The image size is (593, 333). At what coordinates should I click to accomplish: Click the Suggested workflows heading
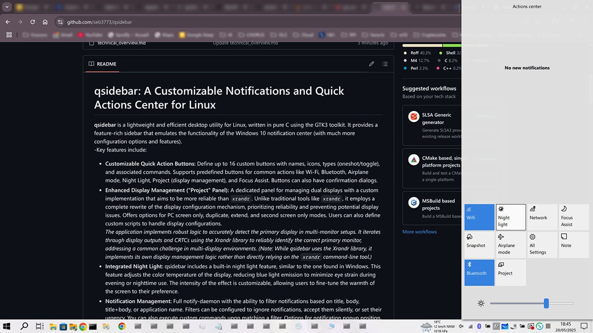[429, 88]
